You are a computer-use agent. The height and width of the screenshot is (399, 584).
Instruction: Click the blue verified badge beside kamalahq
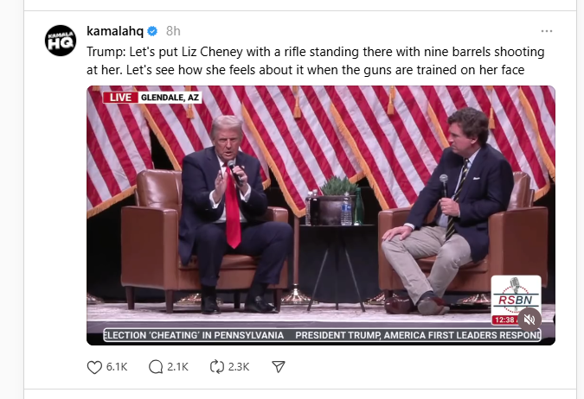point(152,31)
